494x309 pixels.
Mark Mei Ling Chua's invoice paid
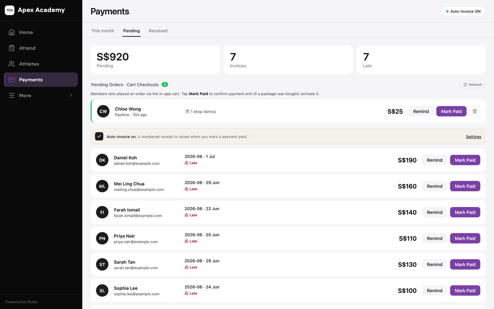(465, 186)
